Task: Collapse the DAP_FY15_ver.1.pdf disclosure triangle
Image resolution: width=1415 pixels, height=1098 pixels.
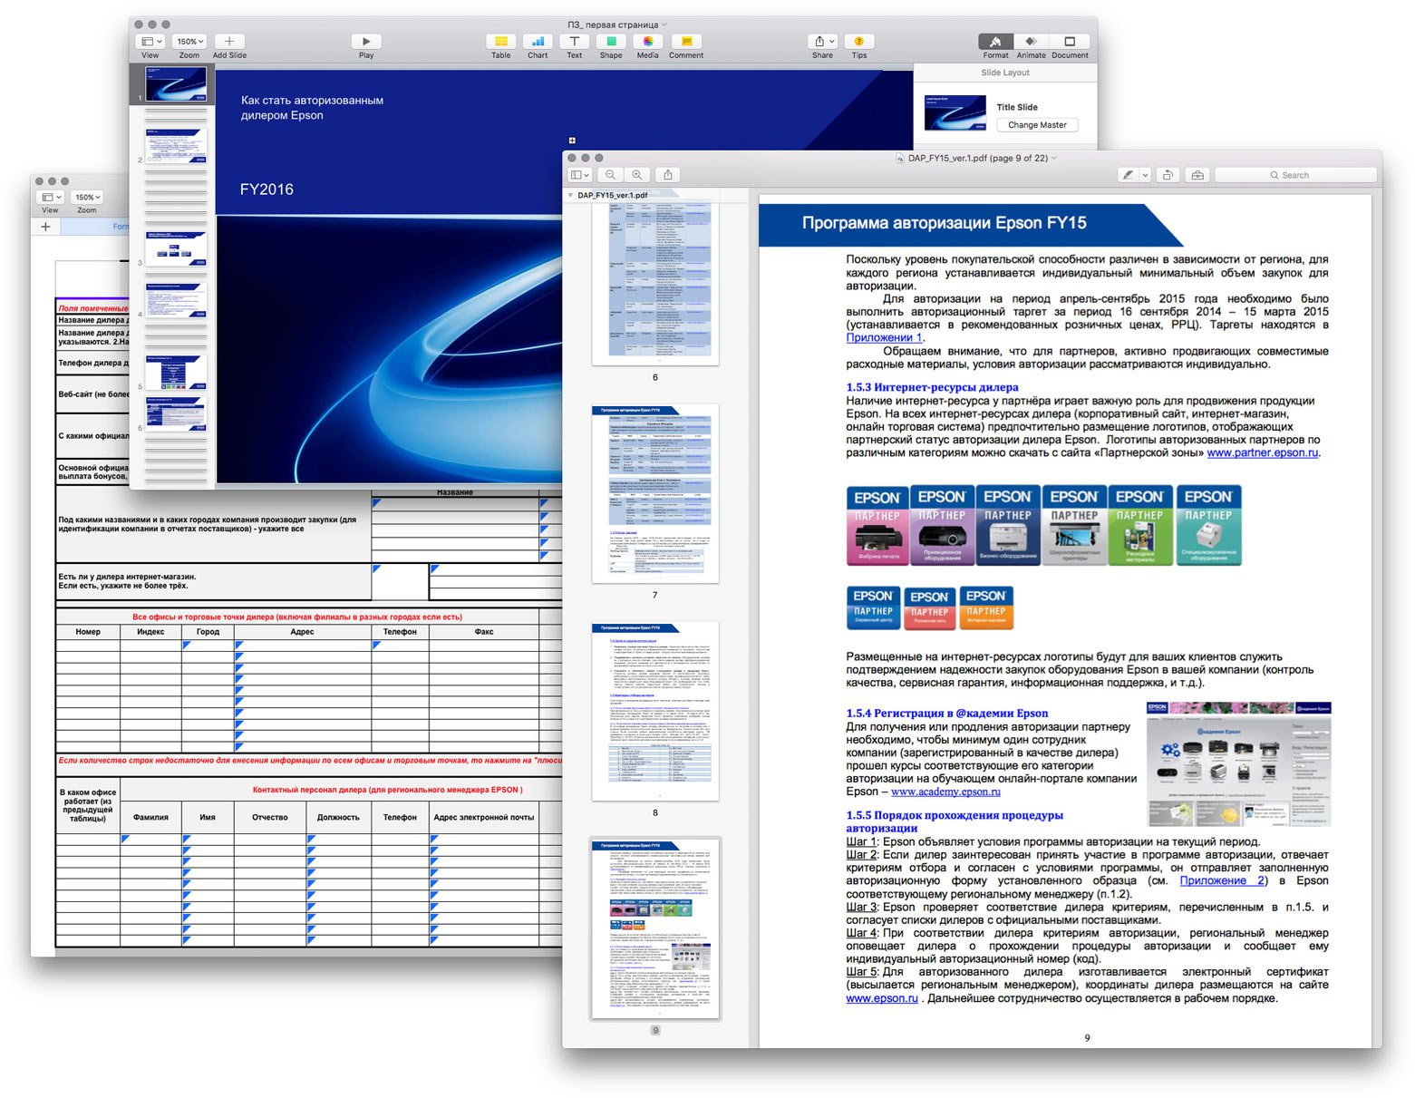Action: tap(570, 195)
